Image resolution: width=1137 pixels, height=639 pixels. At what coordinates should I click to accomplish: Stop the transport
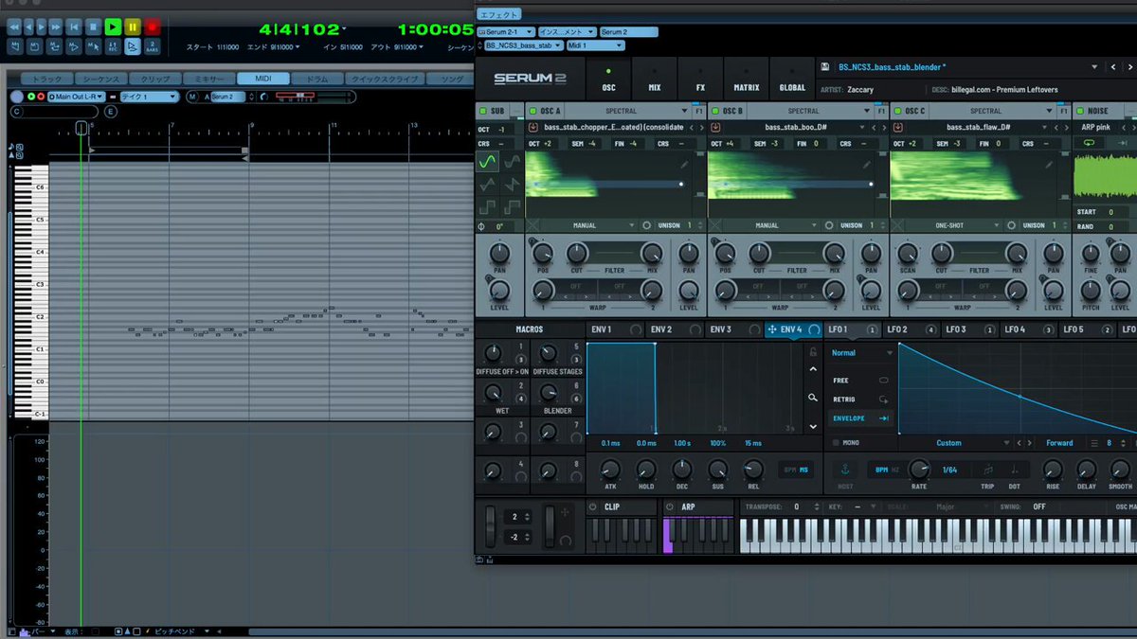click(x=93, y=27)
